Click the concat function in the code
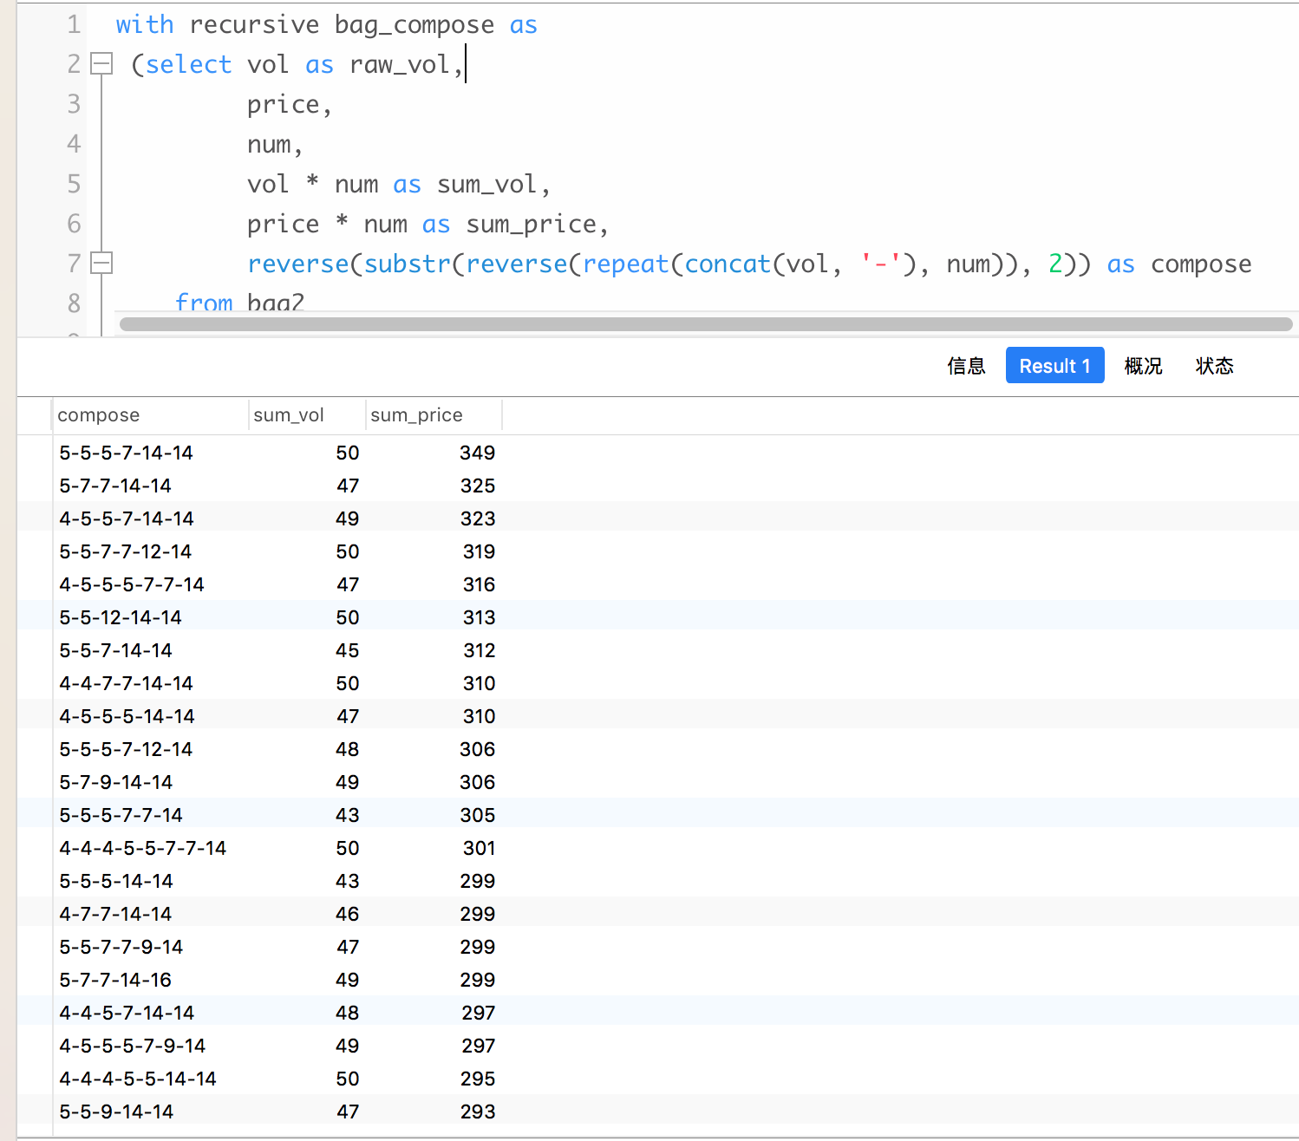This screenshot has width=1299, height=1141. coord(728,264)
